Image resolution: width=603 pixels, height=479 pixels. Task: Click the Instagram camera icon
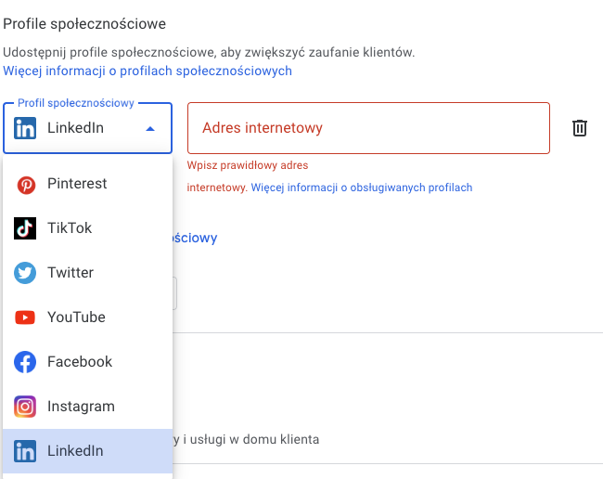[x=25, y=407]
